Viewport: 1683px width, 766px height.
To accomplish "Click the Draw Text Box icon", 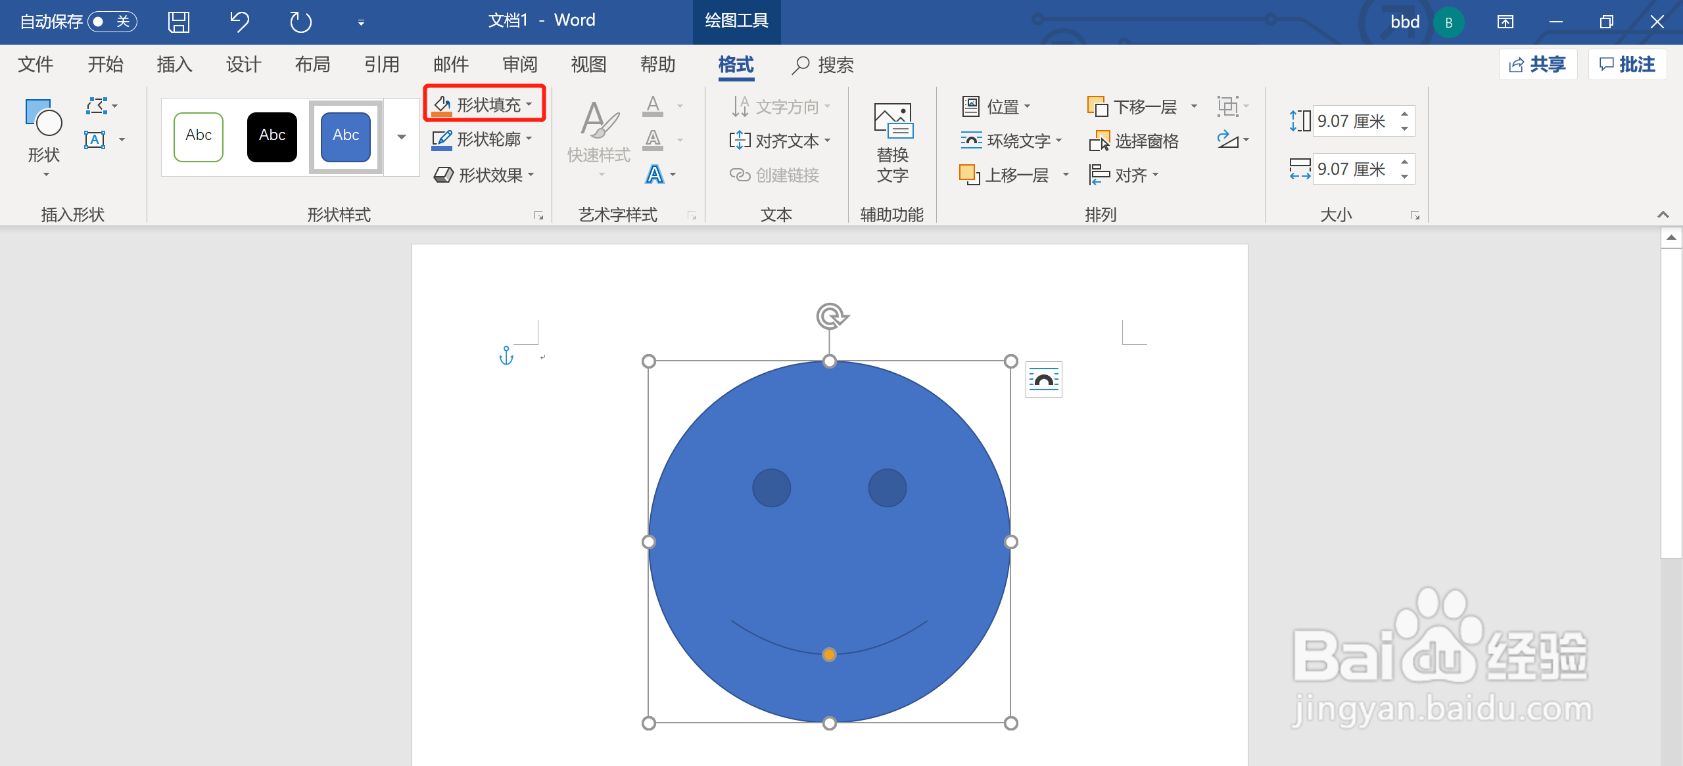I will (95, 140).
